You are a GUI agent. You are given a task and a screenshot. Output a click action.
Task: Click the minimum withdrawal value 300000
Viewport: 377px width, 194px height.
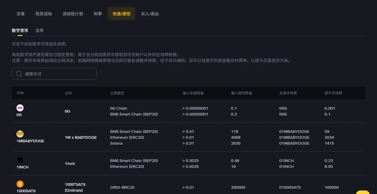click(x=238, y=187)
